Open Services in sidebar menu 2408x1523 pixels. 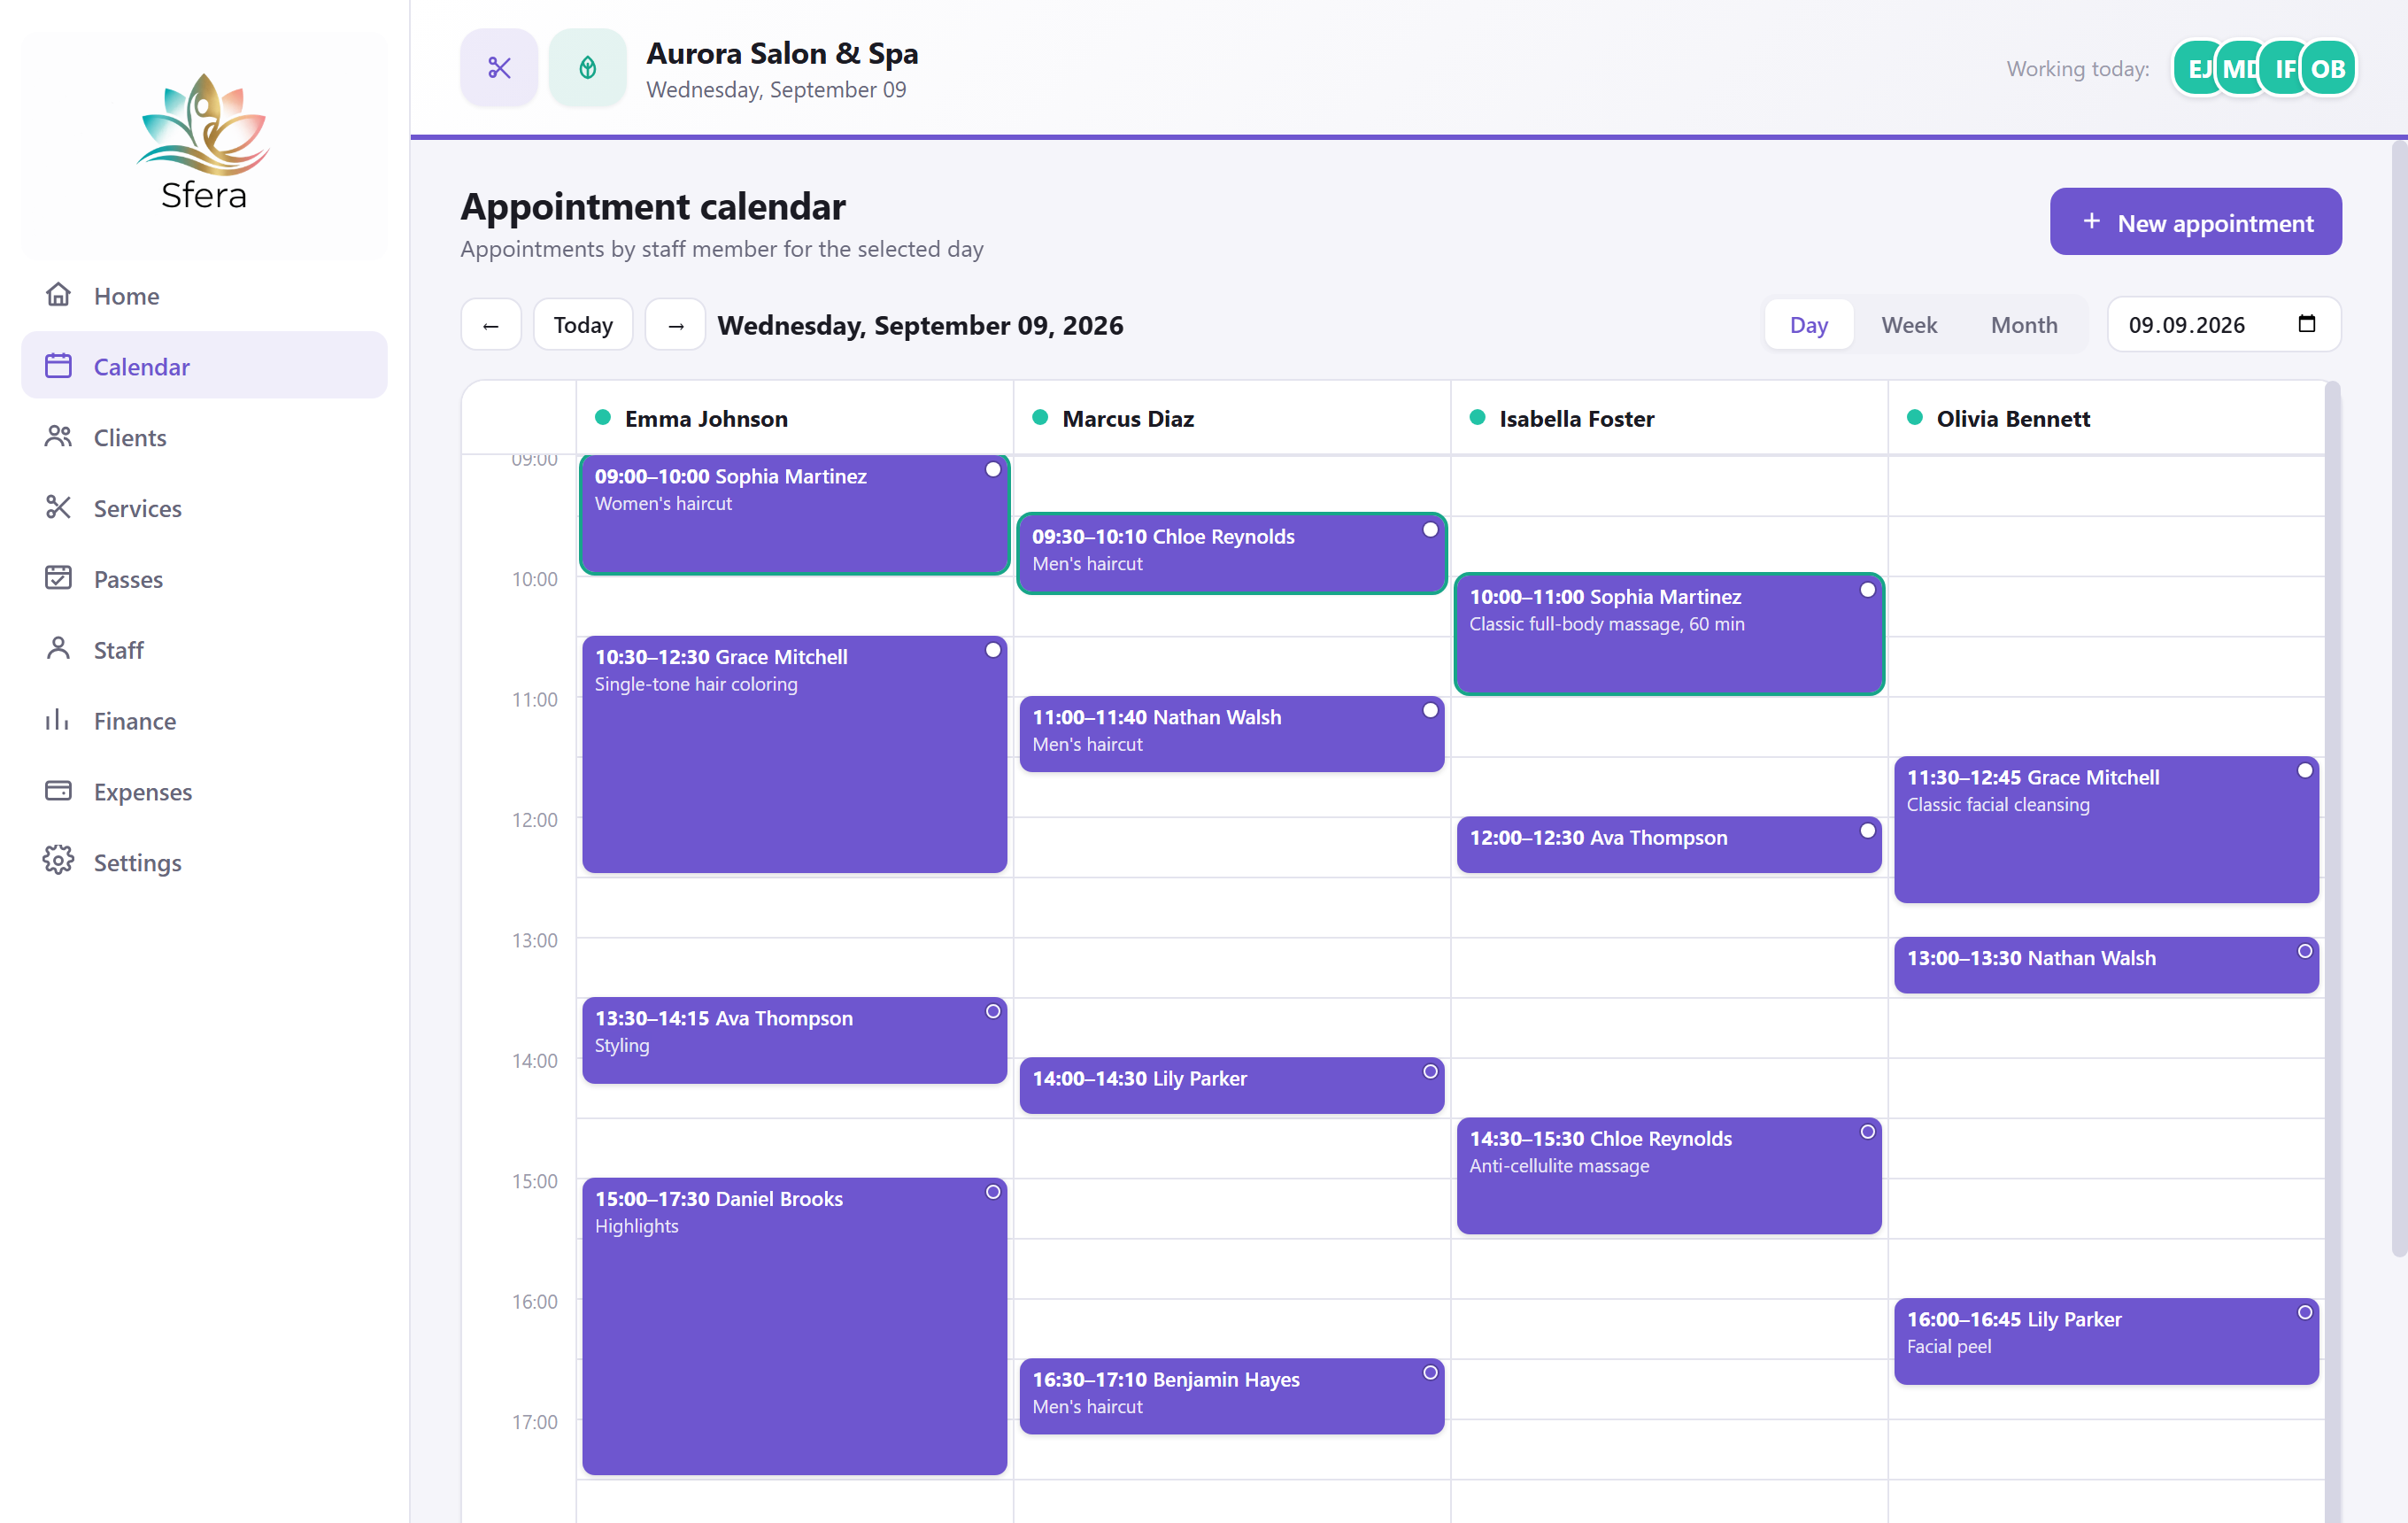(x=204, y=508)
